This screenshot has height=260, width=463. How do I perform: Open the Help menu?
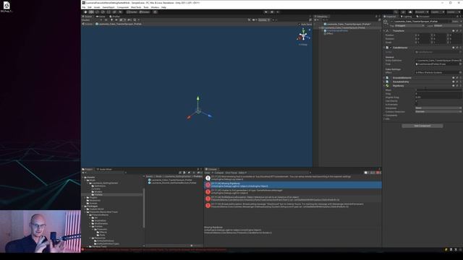(x=163, y=7)
